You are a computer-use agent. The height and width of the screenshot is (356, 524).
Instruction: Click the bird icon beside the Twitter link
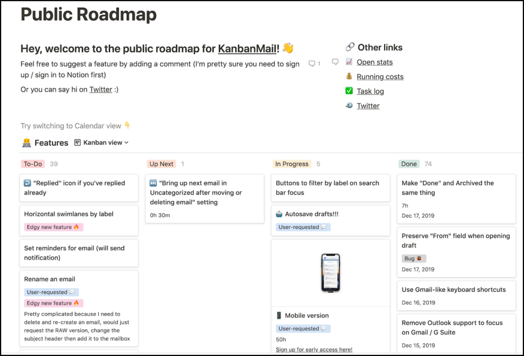(349, 105)
